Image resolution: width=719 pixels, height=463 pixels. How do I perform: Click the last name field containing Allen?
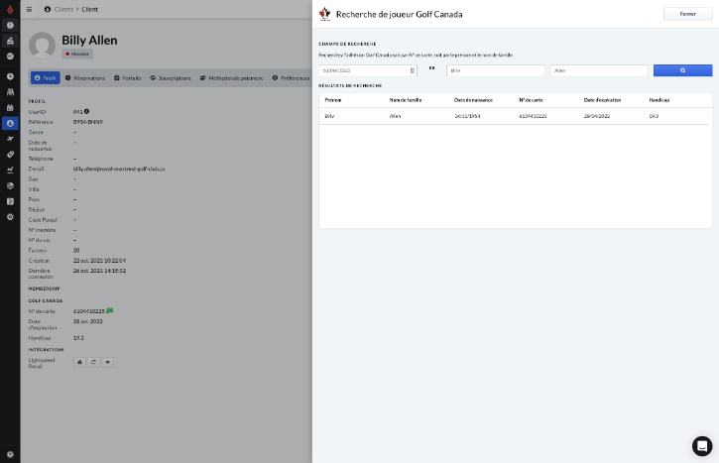tap(599, 70)
